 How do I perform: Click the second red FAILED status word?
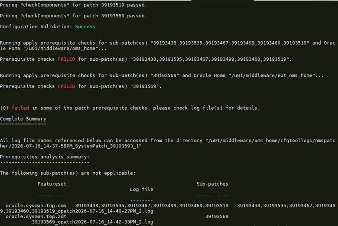tap(67, 86)
